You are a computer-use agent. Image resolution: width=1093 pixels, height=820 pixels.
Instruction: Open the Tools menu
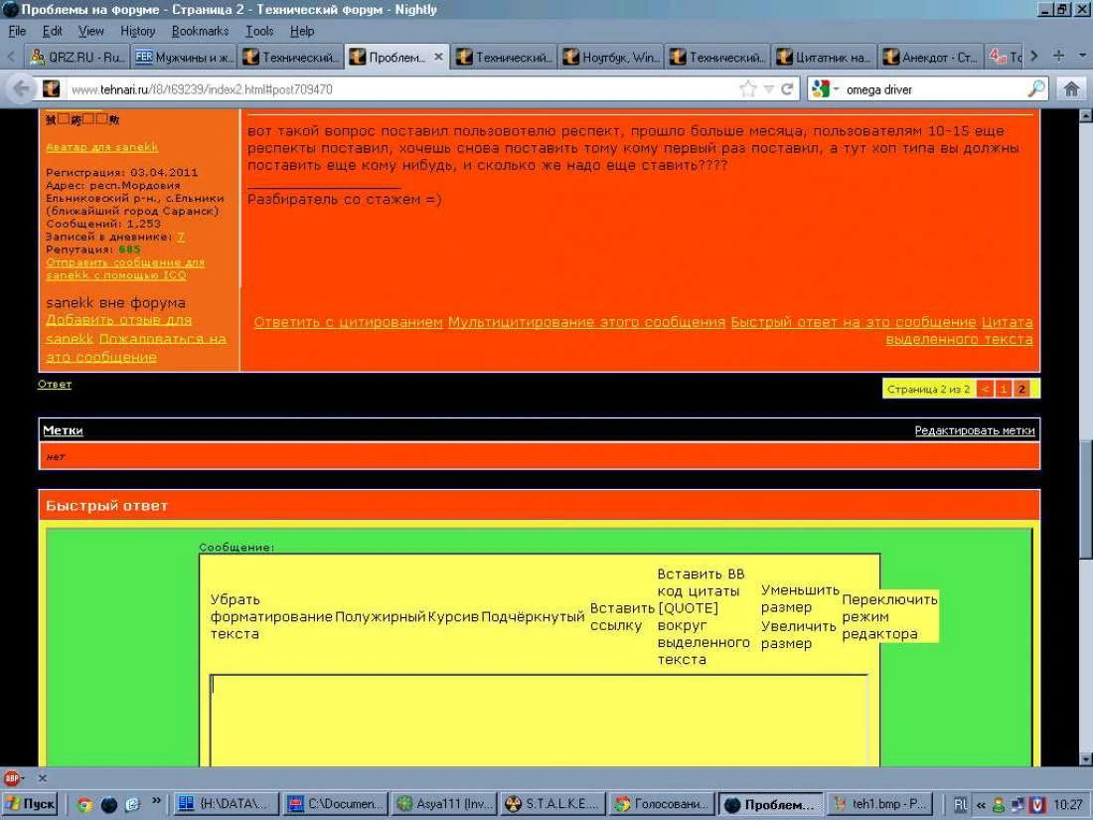pyautogui.click(x=259, y=31)
